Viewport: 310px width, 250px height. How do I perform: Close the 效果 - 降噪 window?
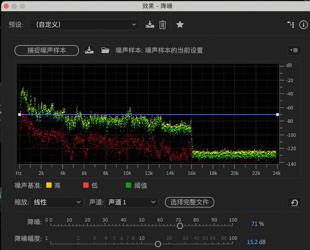click(x=6, y=6)
